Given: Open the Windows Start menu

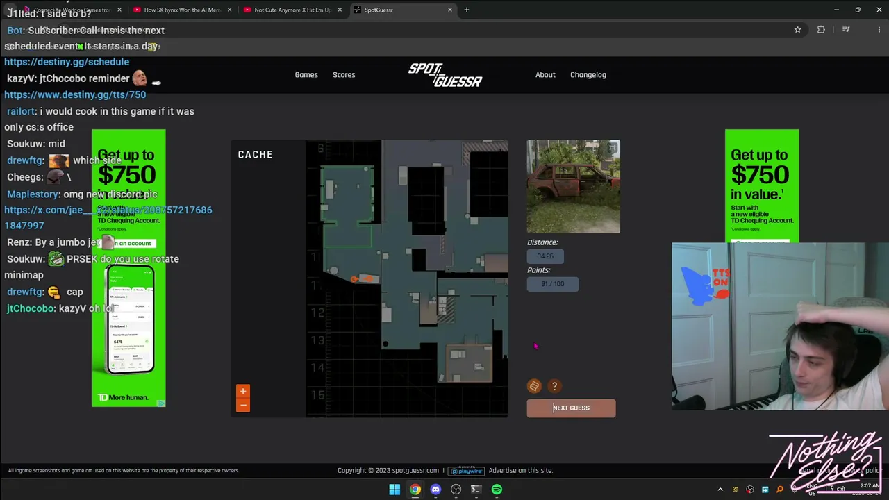Looking at the screenshot, I should click(x=394, y=490).
